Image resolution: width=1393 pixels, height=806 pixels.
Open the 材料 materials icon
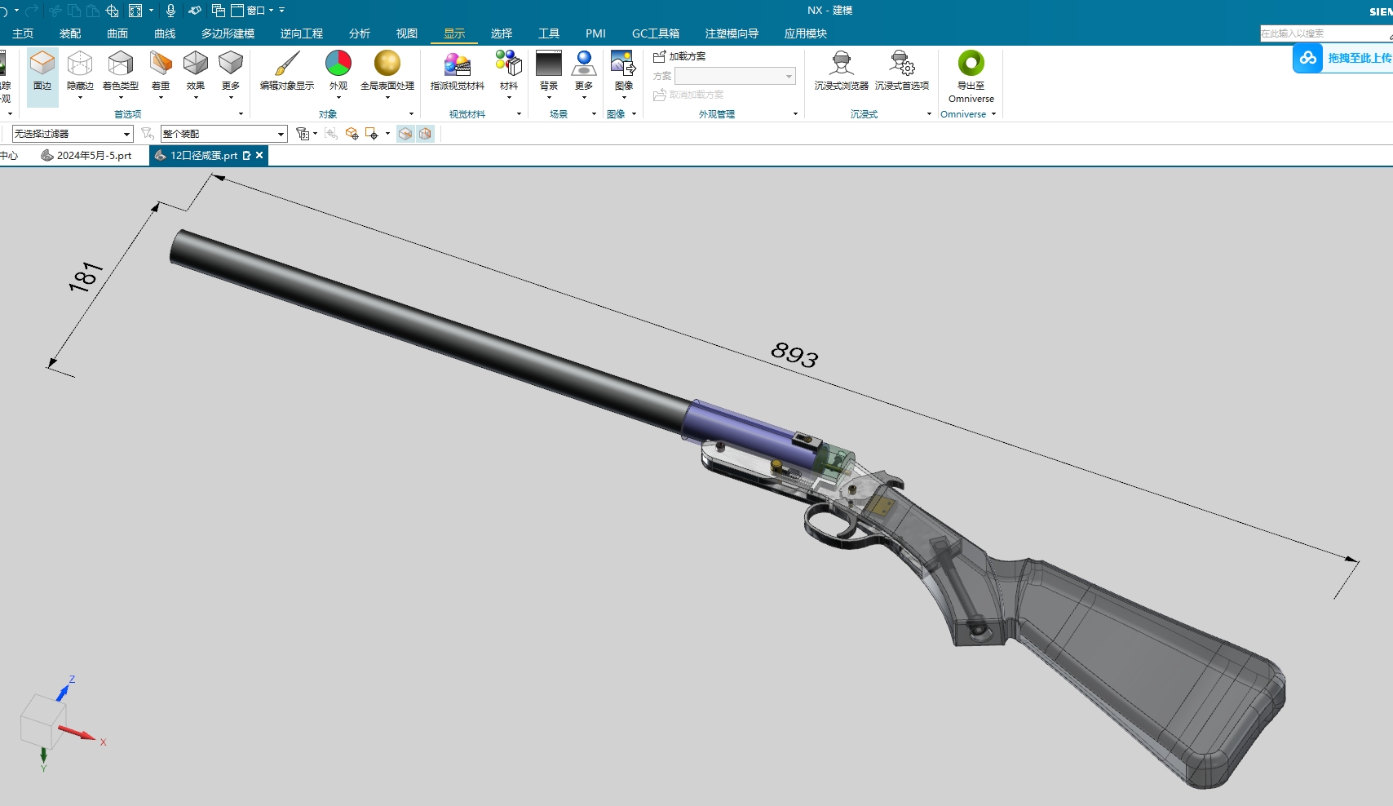(509, 64)
